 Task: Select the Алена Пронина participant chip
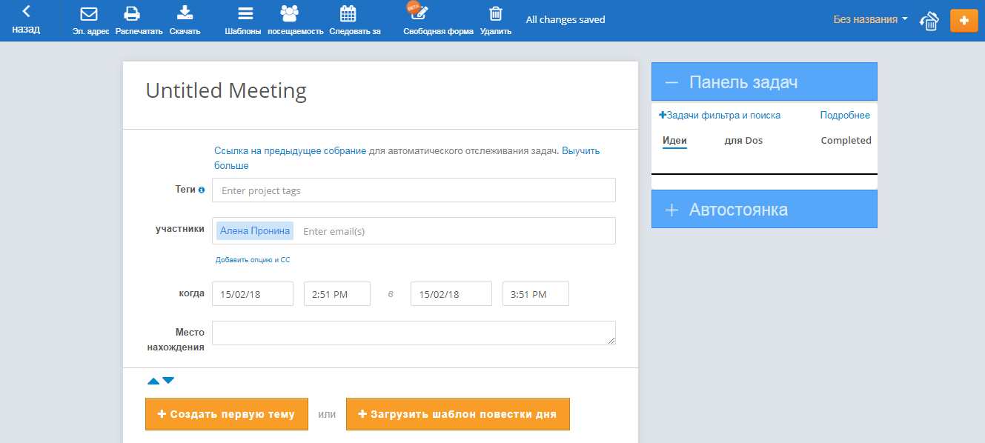pos(255,230)
